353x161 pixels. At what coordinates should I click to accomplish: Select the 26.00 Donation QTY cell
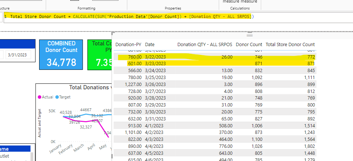226,57
